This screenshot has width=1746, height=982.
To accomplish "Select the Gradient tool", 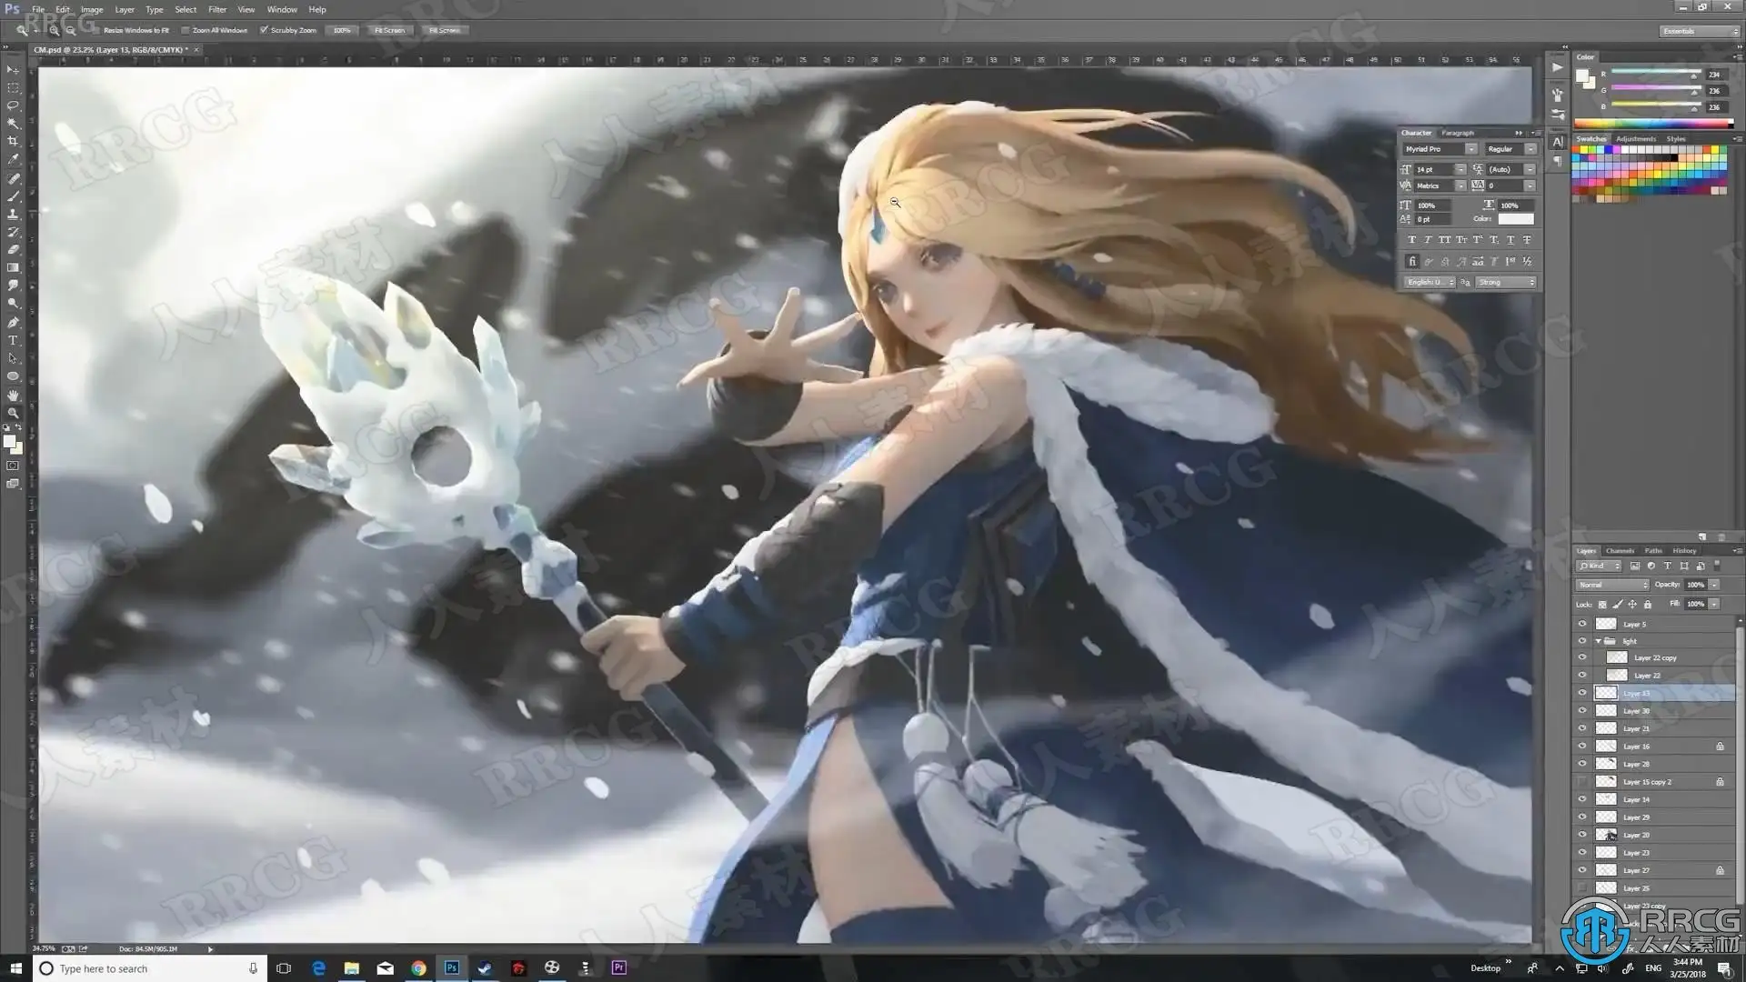I will pyautogui.click(x=13, y=268).
